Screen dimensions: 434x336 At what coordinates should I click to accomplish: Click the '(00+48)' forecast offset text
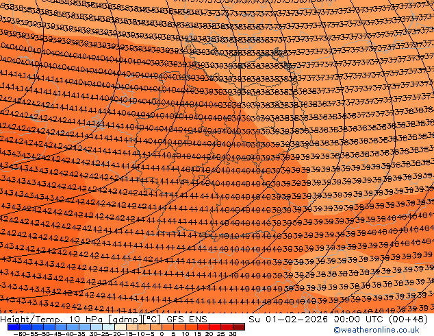point(409,320)
